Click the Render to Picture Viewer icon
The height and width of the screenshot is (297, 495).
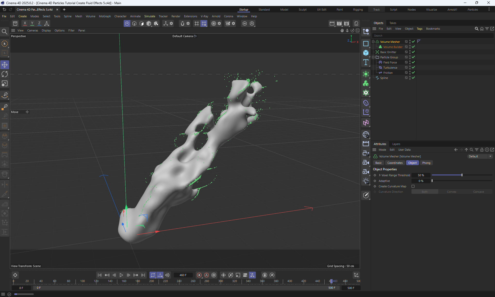[x=339, y=23]
